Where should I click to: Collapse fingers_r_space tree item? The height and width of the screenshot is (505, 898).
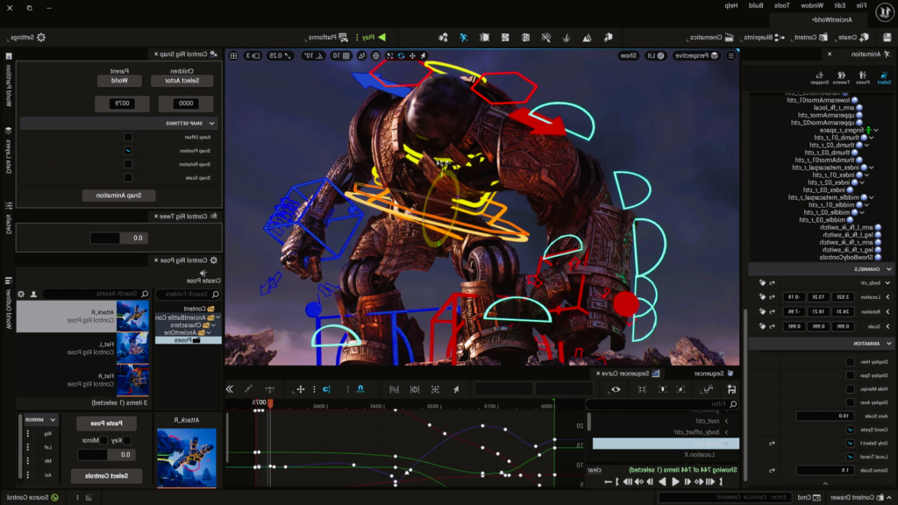876,131
